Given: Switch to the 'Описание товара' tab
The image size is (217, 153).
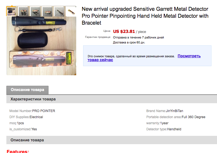Looking at the screenshot, I should pyautogui.click(x=27, y=90).
